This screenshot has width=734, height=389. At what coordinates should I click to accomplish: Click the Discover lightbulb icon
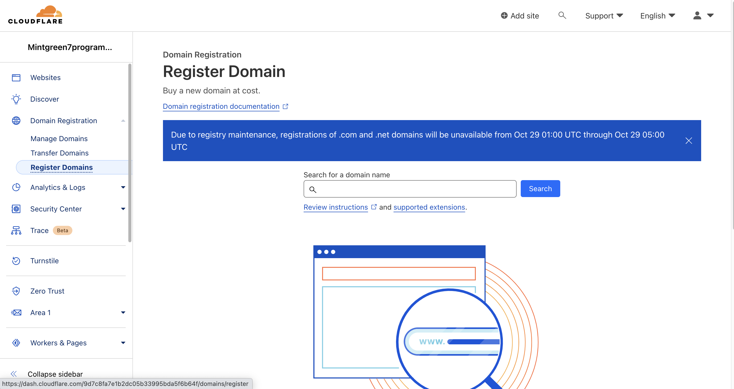16,99
